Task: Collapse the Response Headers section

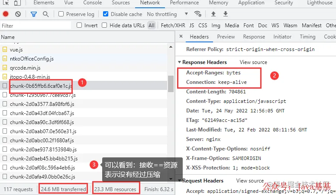Action: tap(179, 62)
